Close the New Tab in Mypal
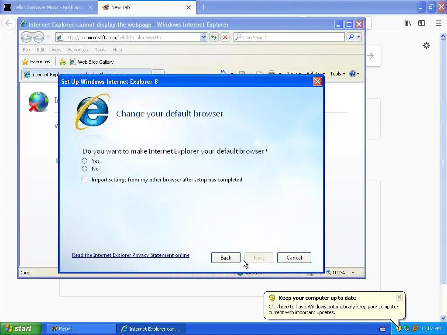Screen dimensions: 447x335 189,7
